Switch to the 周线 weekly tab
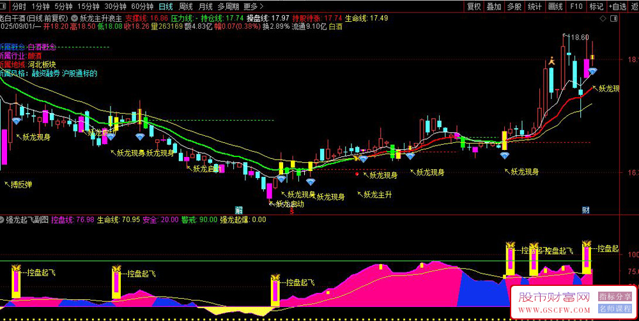Screen dimensions: 639x321 185,6
